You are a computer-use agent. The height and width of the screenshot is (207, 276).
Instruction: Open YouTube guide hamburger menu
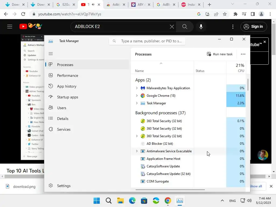tap(10, 27)
